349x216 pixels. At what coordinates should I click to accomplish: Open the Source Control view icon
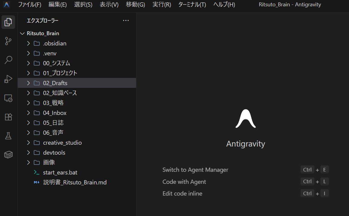8,41
